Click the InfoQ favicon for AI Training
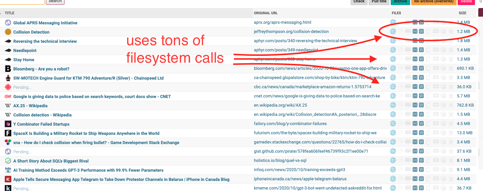The image size is (483, 191). [x=8, y=170]
